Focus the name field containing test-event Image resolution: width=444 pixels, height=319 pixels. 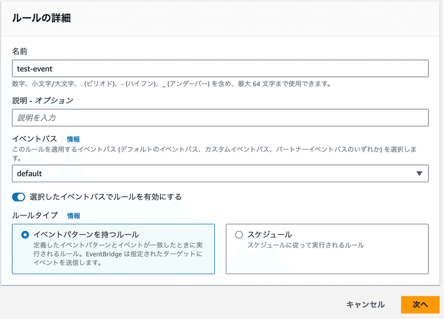(x=220, y=68)
